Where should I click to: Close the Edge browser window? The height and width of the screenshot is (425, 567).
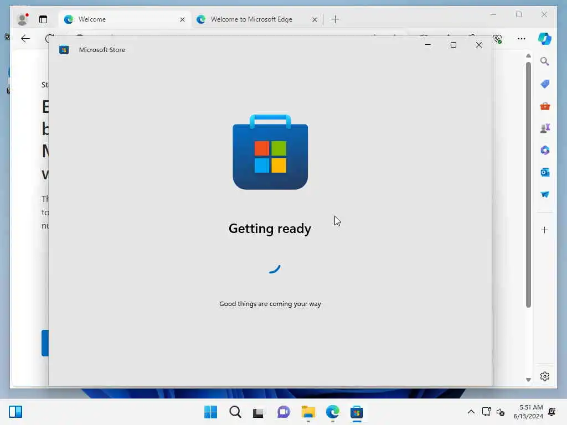pos(544,14)
